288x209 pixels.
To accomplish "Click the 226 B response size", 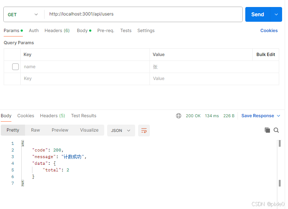I will point(229,116).
